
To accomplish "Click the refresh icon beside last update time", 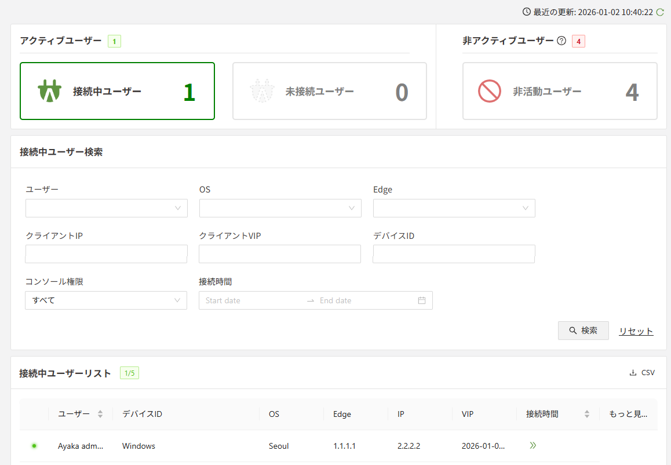I will [659, 12].
